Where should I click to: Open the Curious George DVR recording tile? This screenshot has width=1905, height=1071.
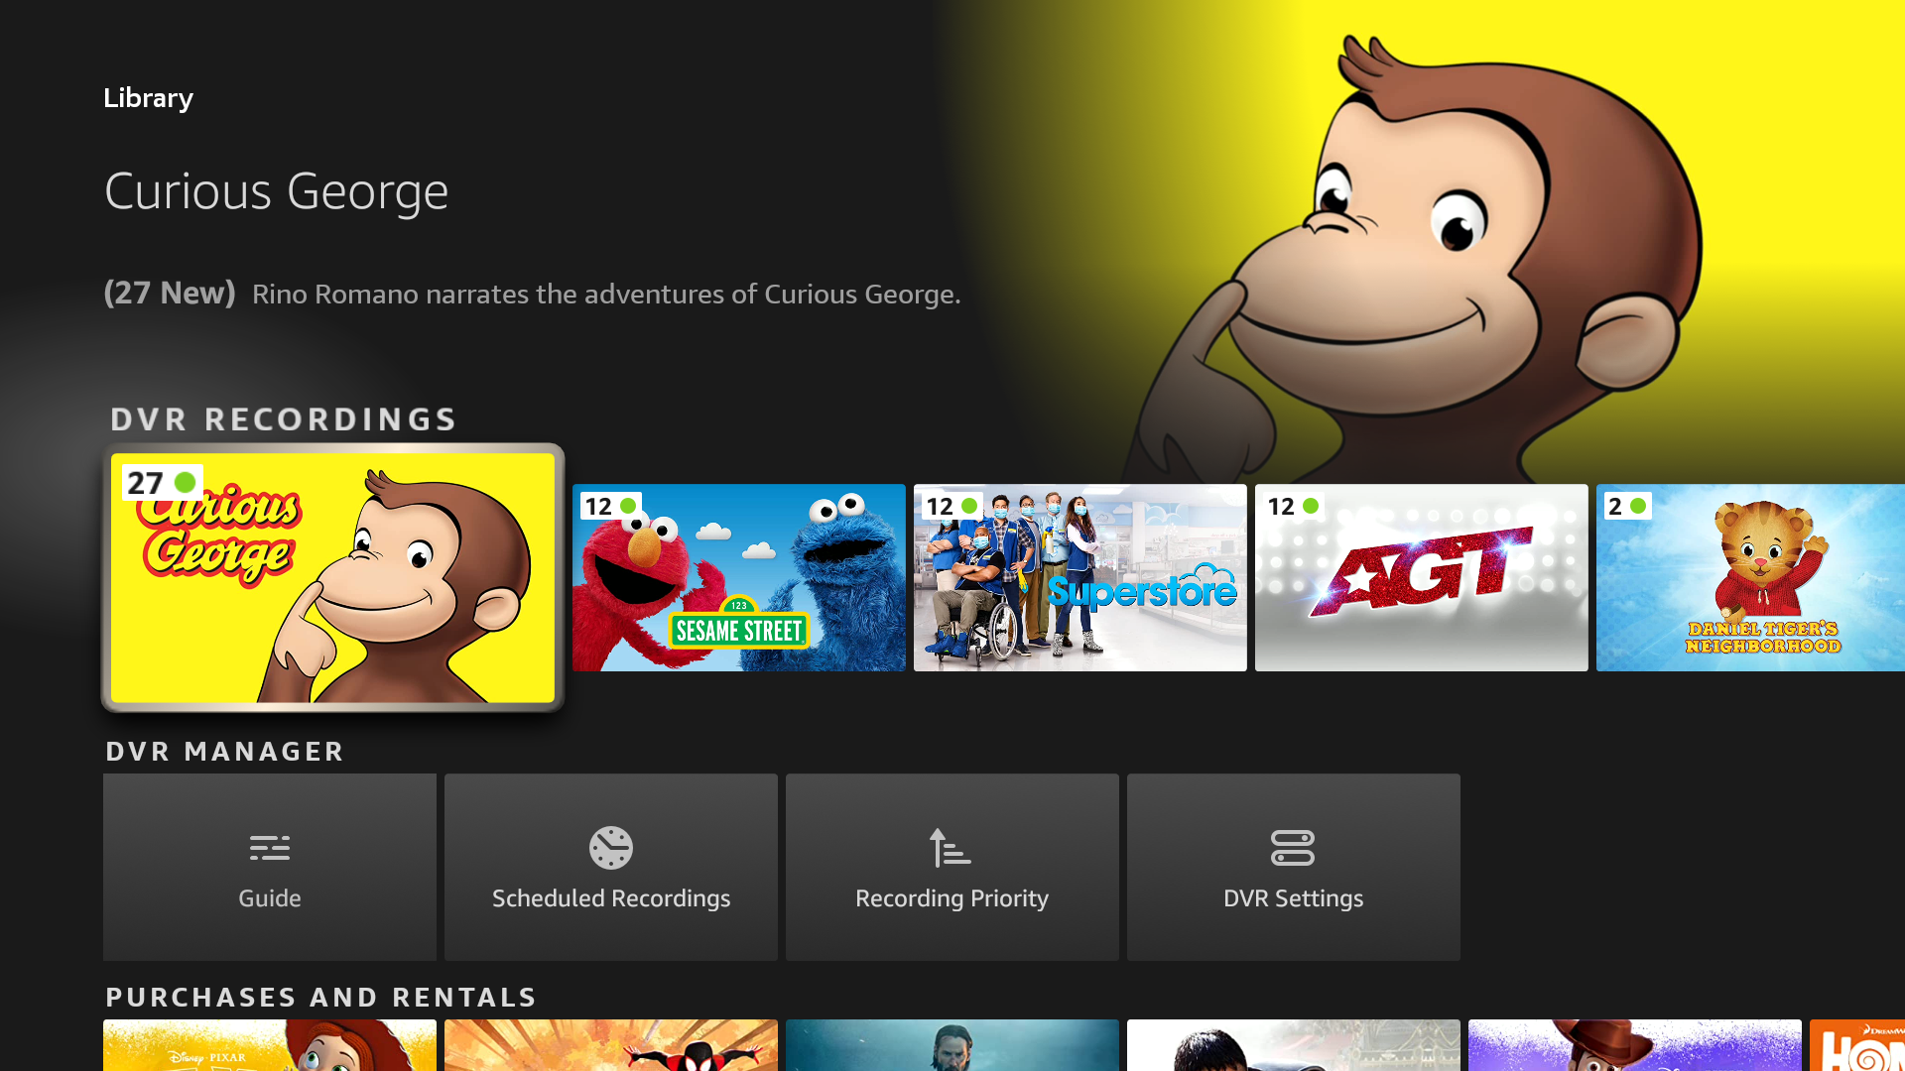tap(332, 578)
